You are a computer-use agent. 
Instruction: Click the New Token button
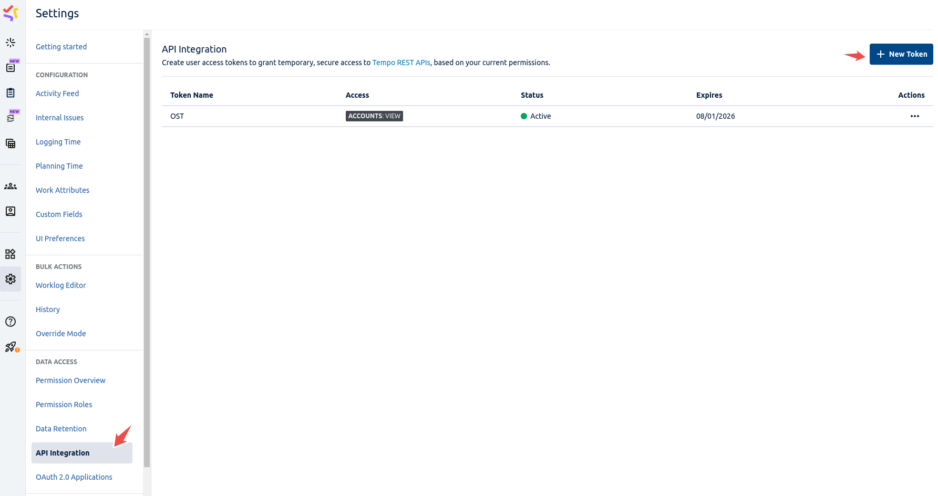pyautogui.click(x=901, y=54)
